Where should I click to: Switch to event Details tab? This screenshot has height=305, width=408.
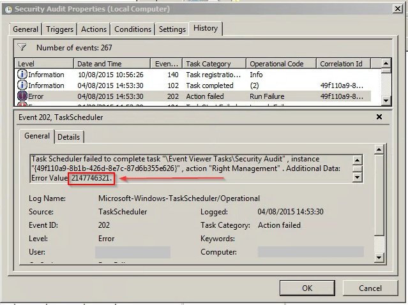[x=69, y=137]
